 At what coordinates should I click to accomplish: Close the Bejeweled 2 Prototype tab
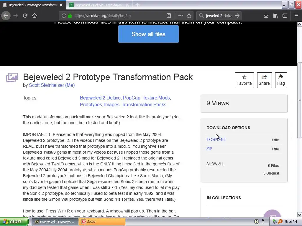click(x=61, y=5)
